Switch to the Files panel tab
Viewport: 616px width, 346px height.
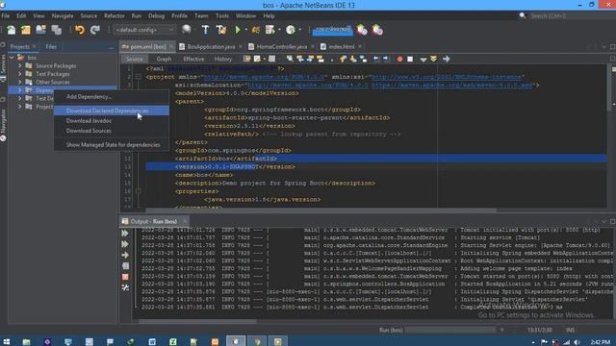(51, 47)
